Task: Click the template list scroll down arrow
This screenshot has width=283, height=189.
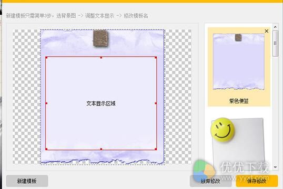Action: [x=275, y=167]
